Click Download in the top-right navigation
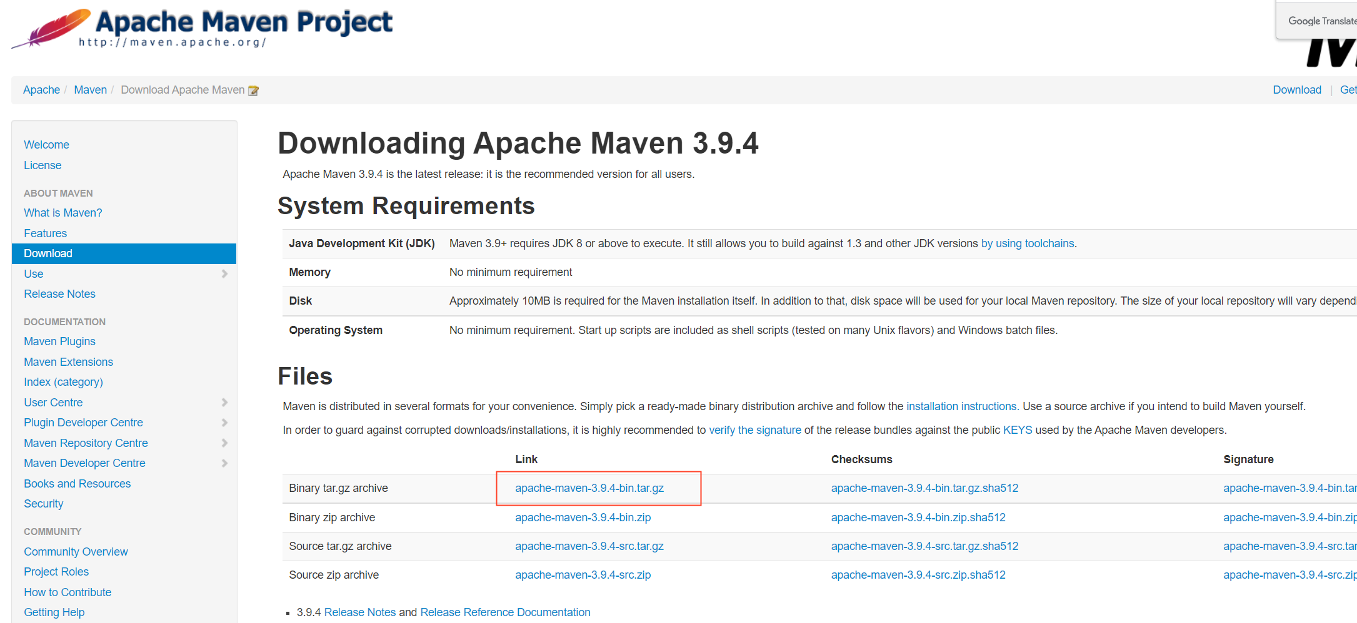The image size is (1357, 623). [x=1296, y=90]
